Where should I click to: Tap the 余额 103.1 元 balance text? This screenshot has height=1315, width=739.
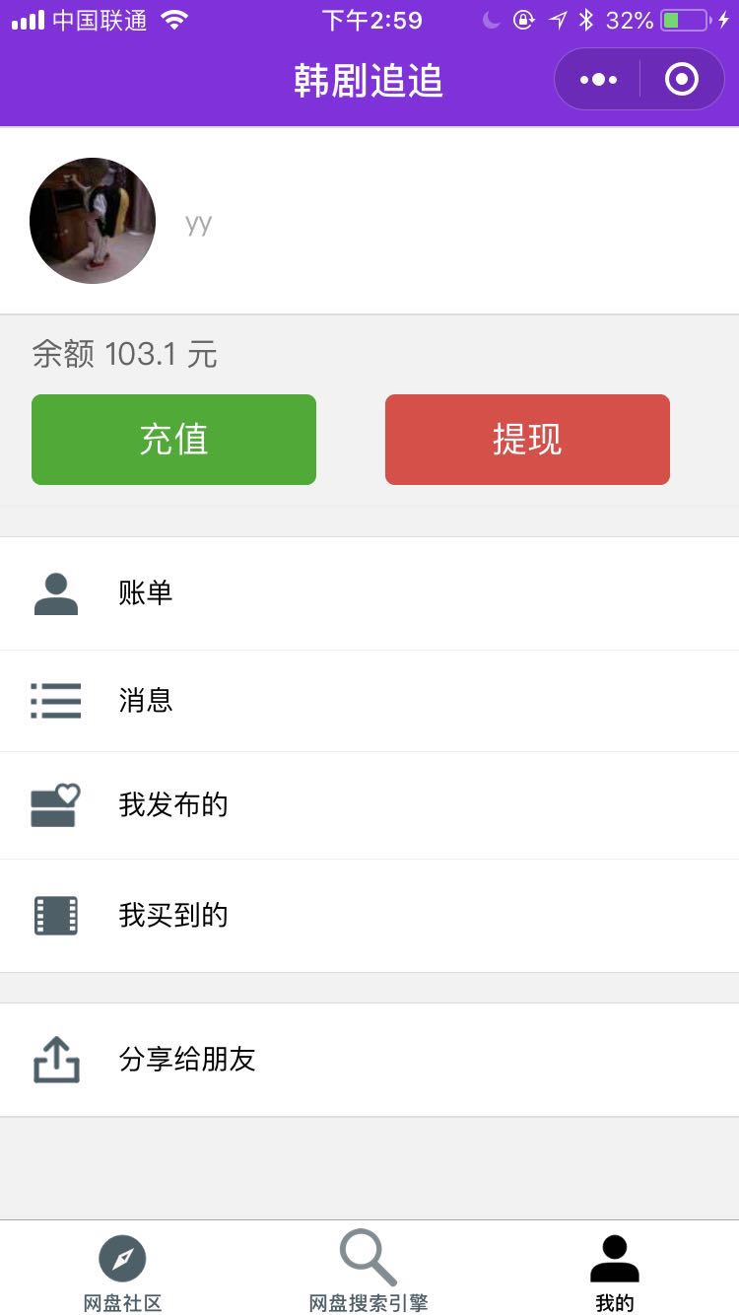[x=124, y=353]
